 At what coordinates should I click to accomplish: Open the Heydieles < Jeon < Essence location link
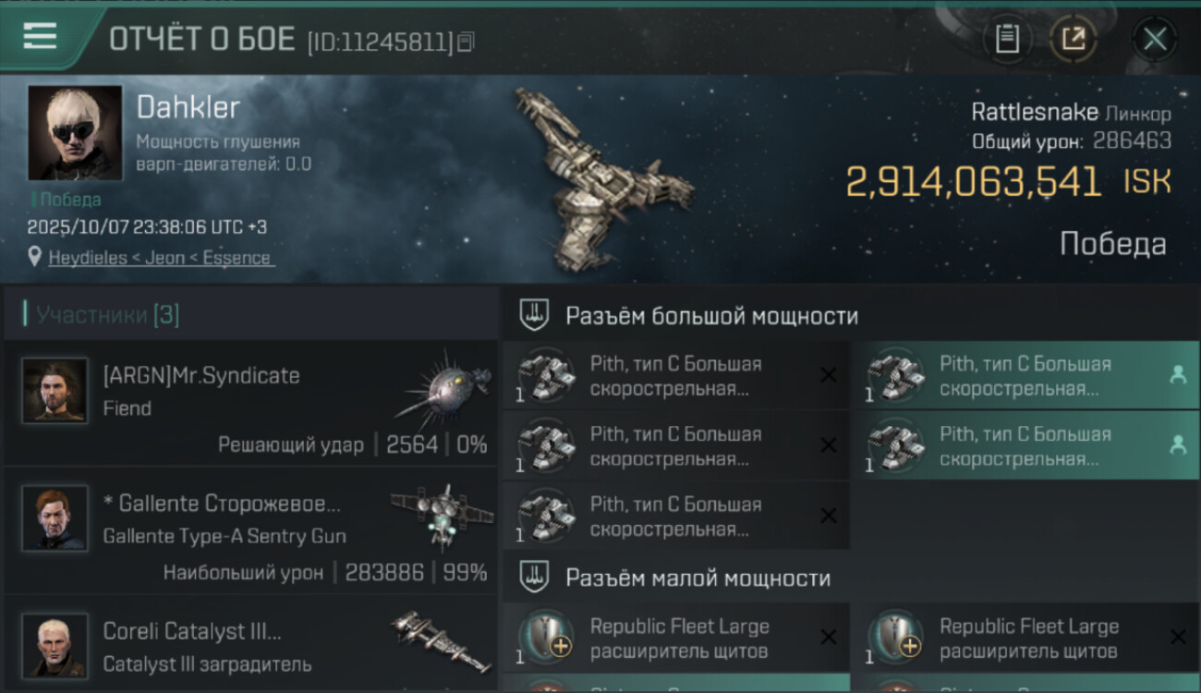tap(161, 258)
